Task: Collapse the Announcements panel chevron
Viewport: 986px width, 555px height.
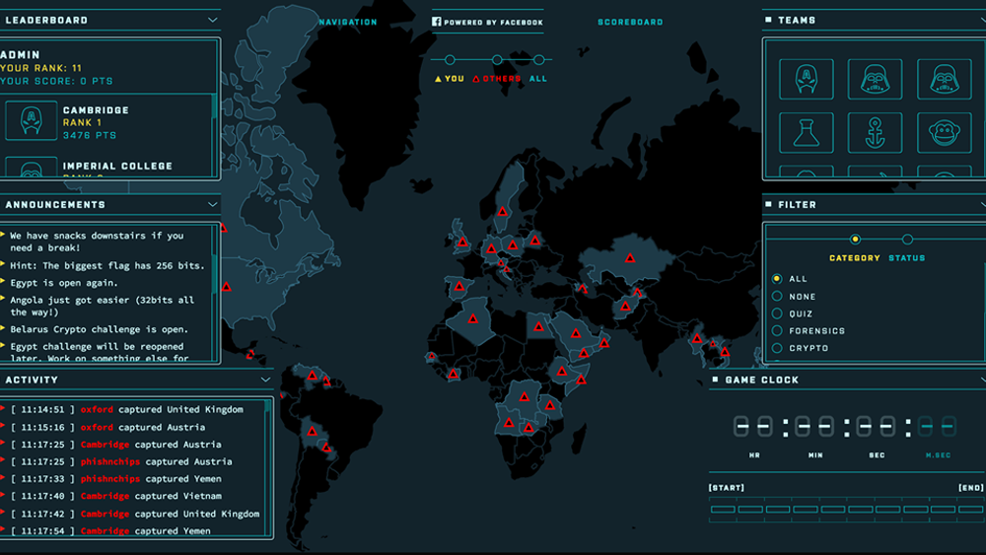Action: 213,204
